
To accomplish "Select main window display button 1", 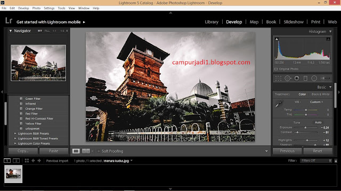I will 7,160.
